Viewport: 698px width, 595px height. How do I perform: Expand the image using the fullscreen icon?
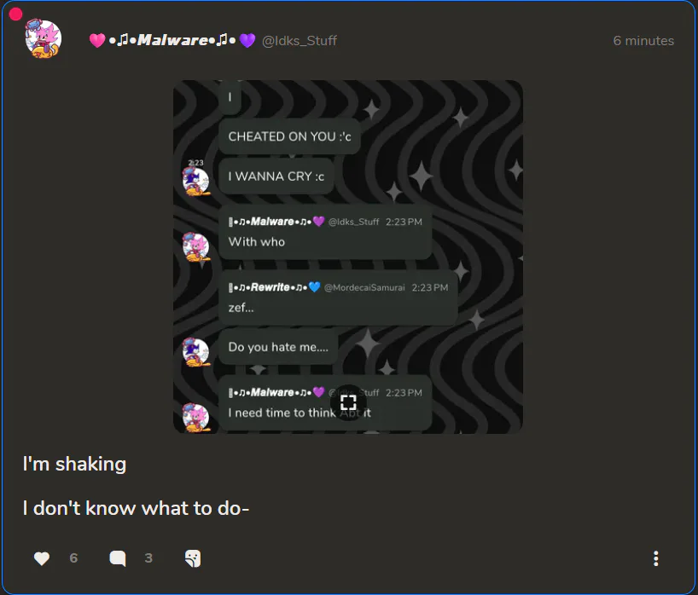point(348,402)
